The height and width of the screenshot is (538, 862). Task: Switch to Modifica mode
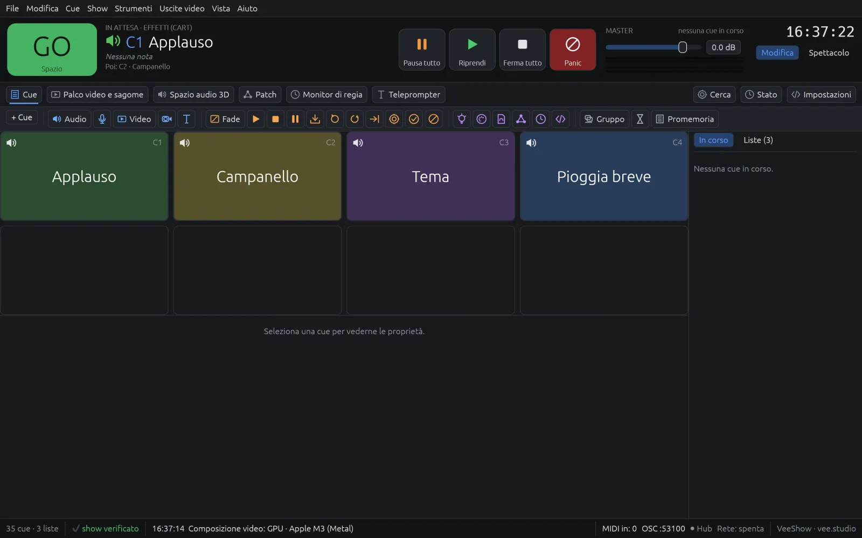coord(777,53)
